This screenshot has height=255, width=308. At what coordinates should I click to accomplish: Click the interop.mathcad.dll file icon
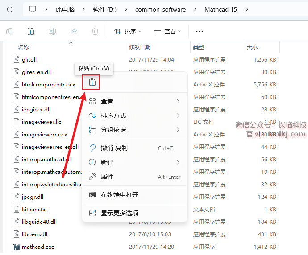coord(17,159)
